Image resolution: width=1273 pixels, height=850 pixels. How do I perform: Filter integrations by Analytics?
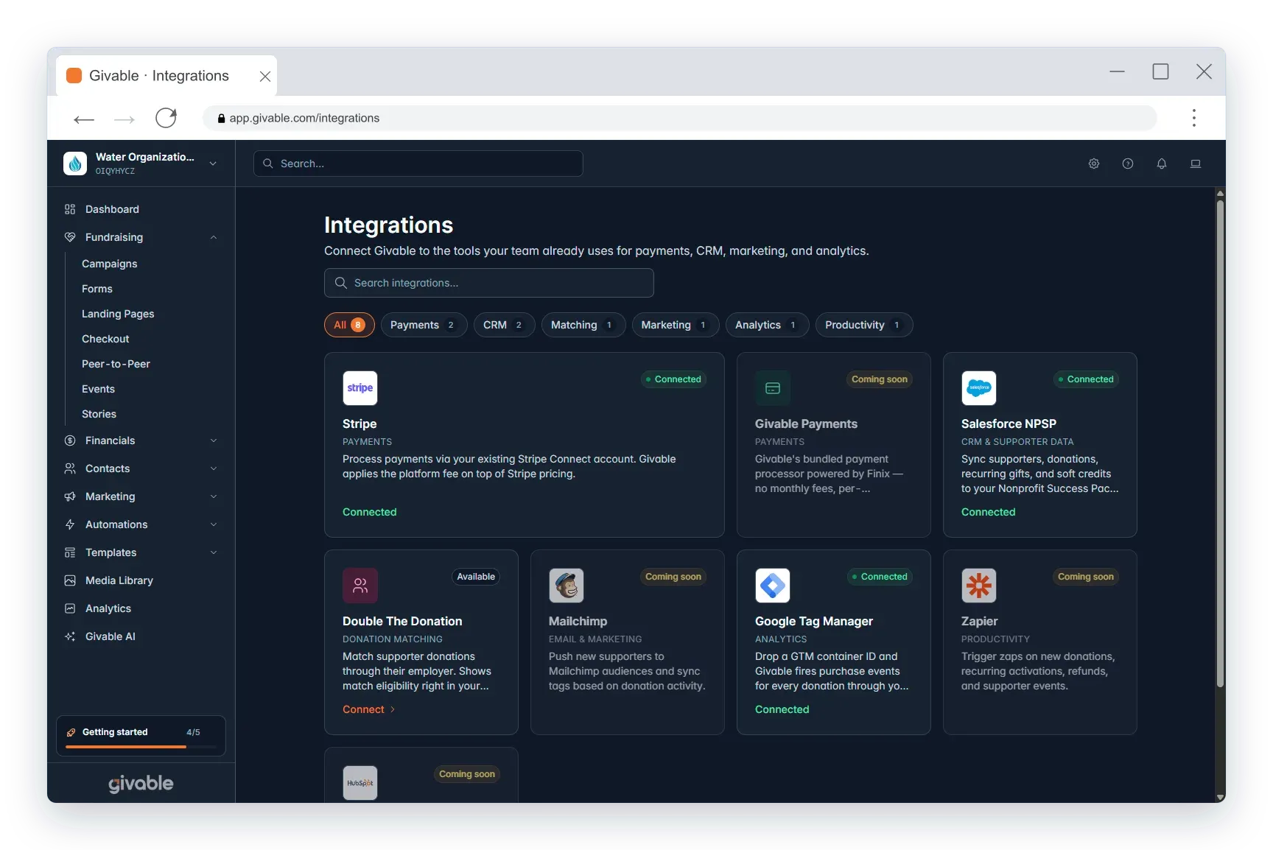pyautogui.click(x=767, y=325)
